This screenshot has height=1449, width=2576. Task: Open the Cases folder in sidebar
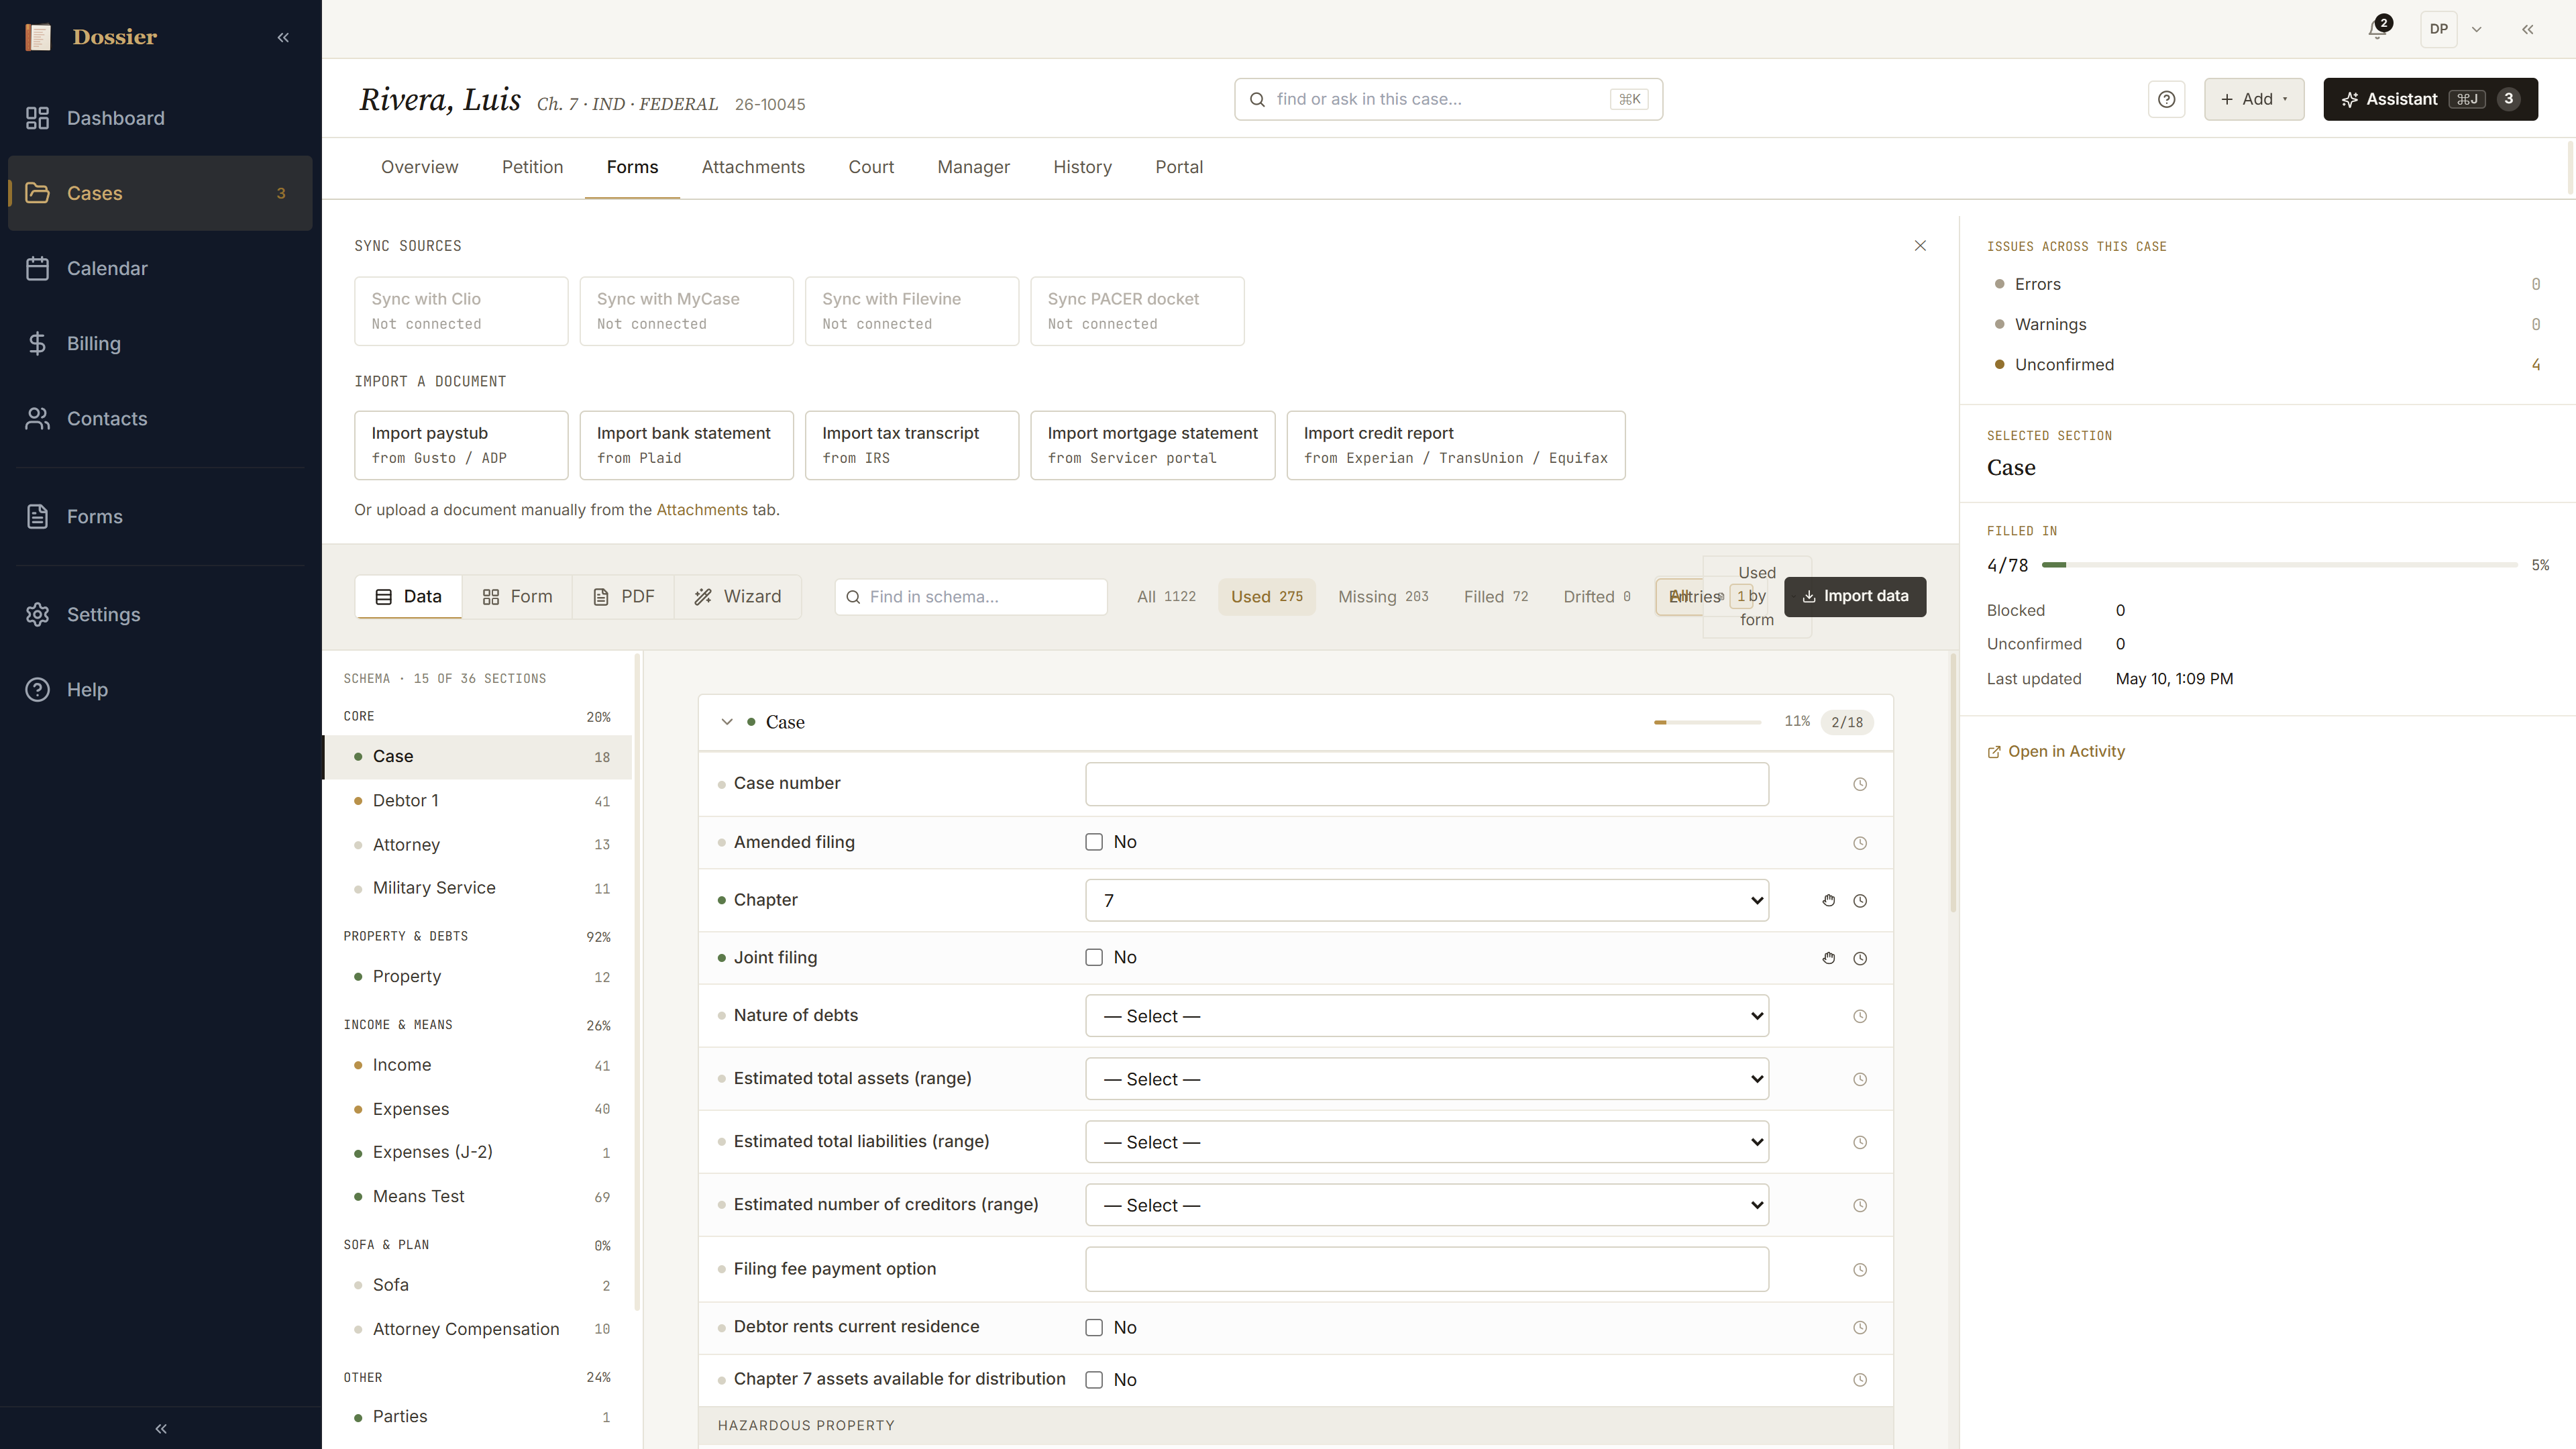160,193
